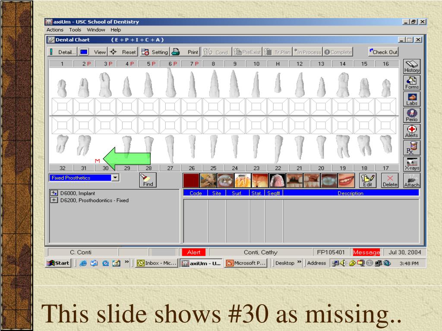Open the Perio sidebar button

tap(412, 115)
